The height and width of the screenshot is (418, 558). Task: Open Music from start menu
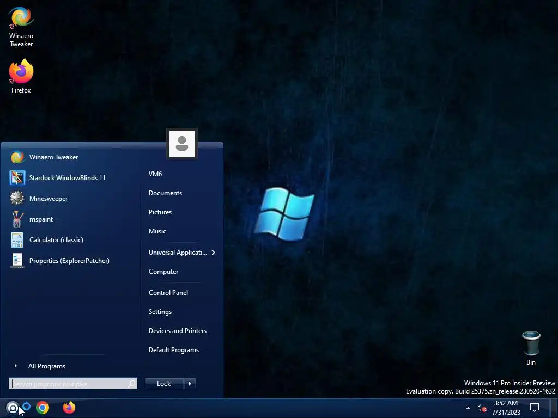coord(157,231)
